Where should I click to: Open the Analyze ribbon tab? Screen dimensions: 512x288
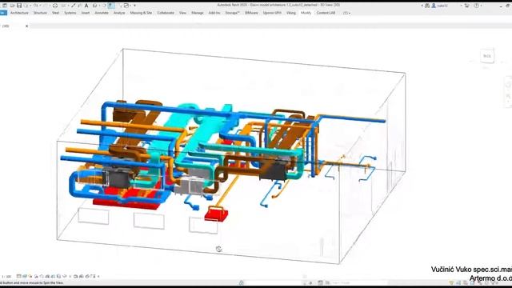coord(119,13)
